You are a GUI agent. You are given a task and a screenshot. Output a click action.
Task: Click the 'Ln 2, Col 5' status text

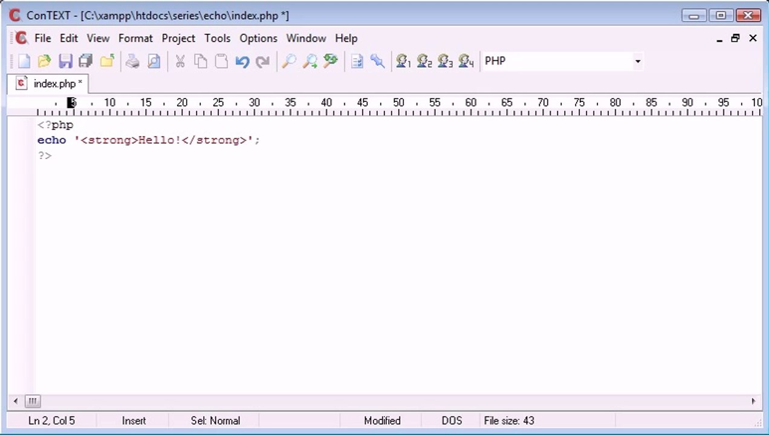point(51,420)
